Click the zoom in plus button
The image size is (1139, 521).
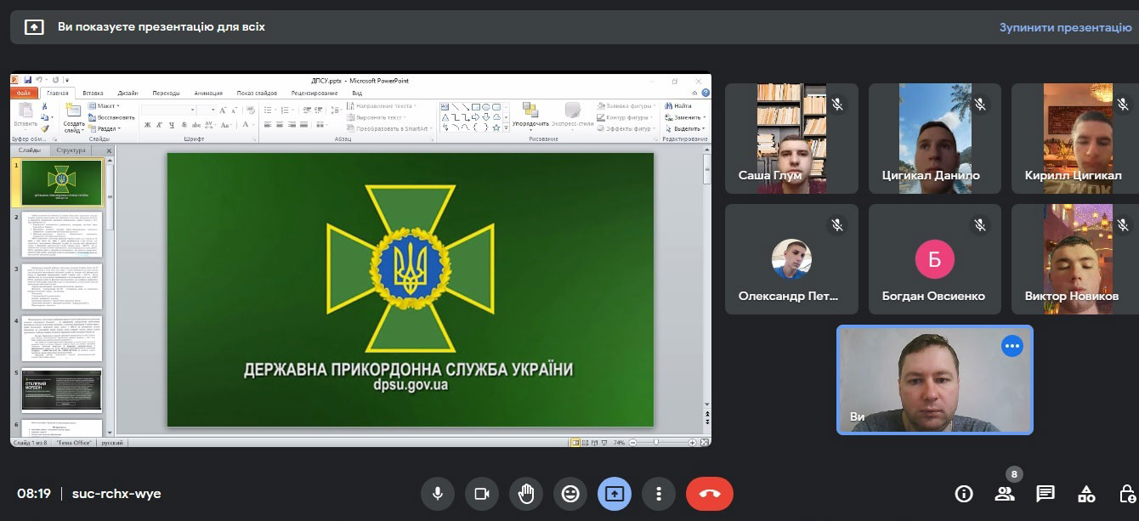692,443
